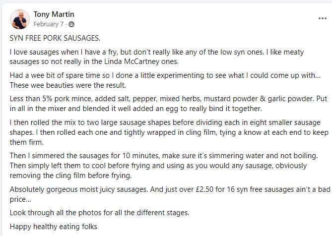Click the trailing word 'price...'
Viewport: 332px width, 236px height.
tap(20, 199)
